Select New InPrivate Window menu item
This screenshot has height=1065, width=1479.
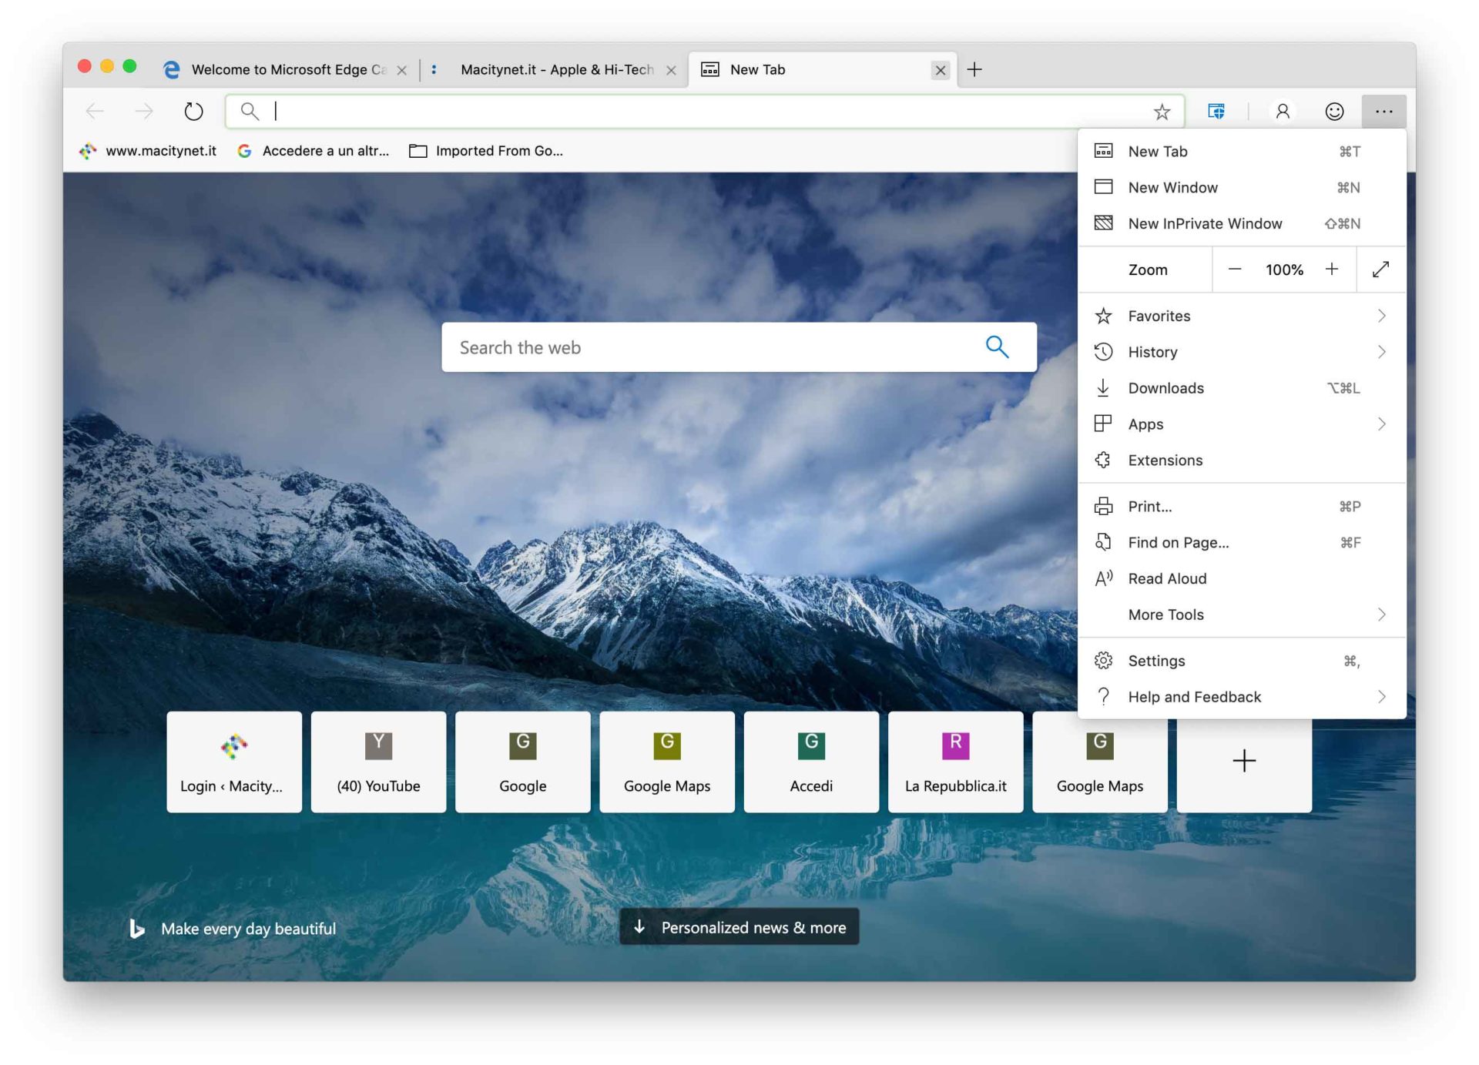click(1205, 223)
